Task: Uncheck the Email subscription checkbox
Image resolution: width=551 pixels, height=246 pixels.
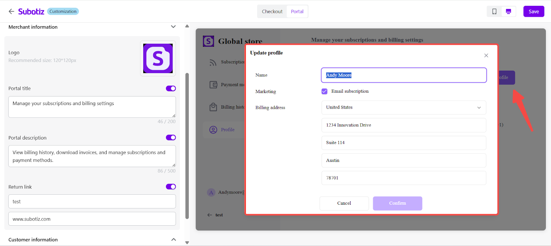Action: [x=324, y=91]
